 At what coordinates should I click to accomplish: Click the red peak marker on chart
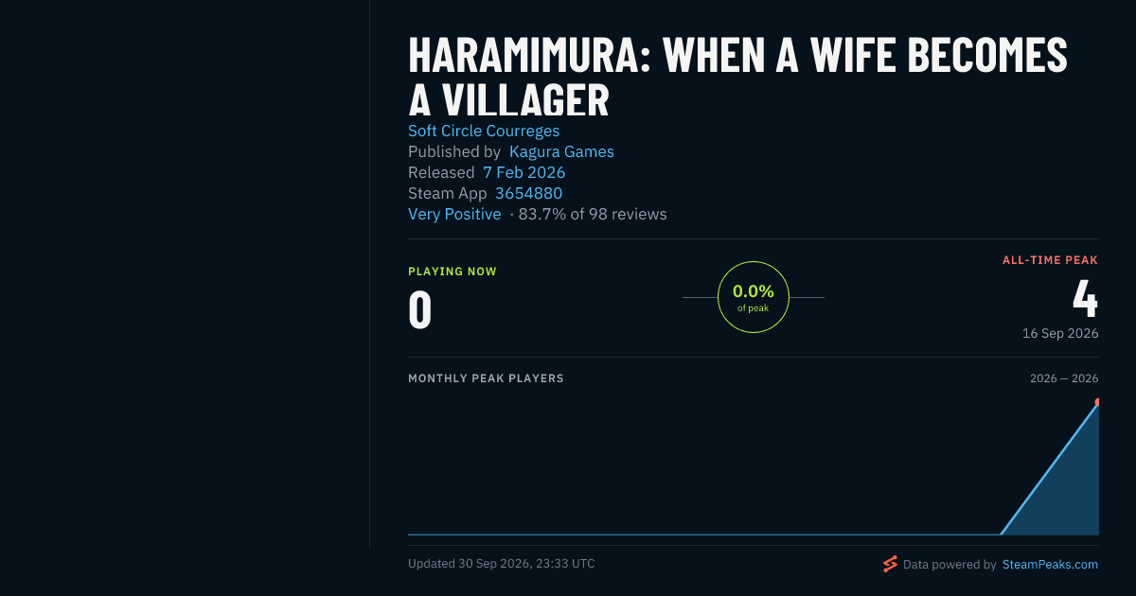coord(1096,403)
